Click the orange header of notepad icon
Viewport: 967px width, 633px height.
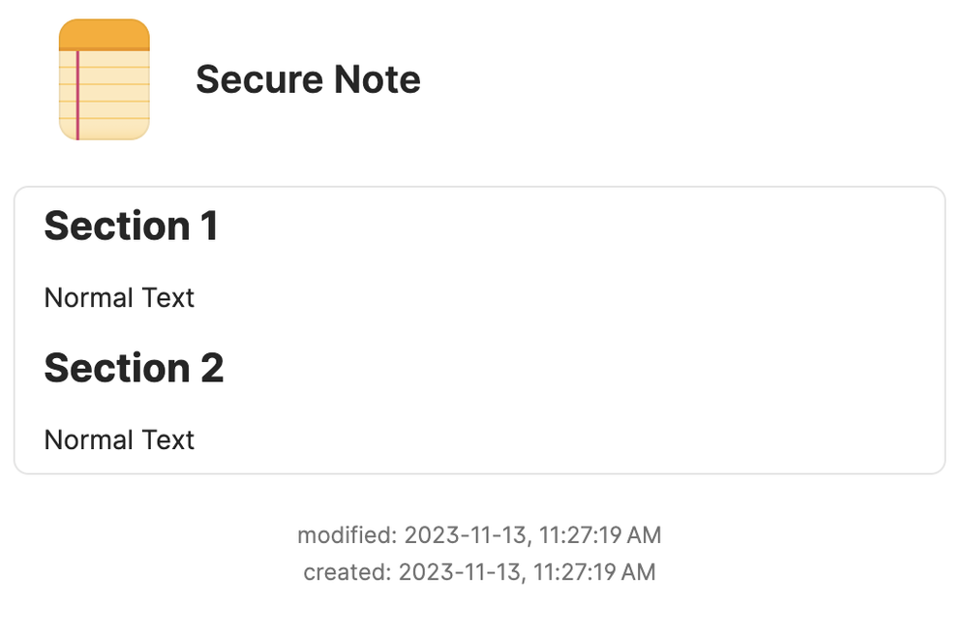pos(105,34)
